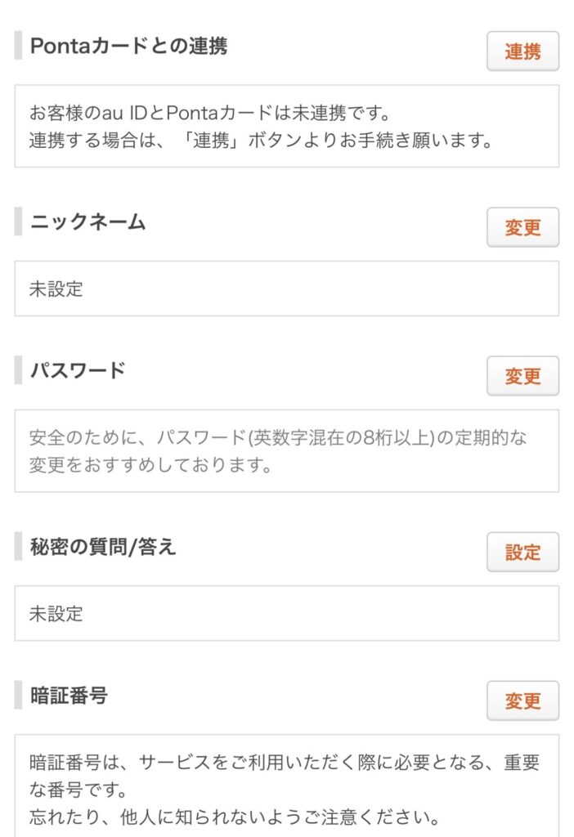Image resolution: width=574 pixels, height=837 pixels.
Task: Select gray marker bar beside 秘密の質問/答え
Action: pos(18,547)
